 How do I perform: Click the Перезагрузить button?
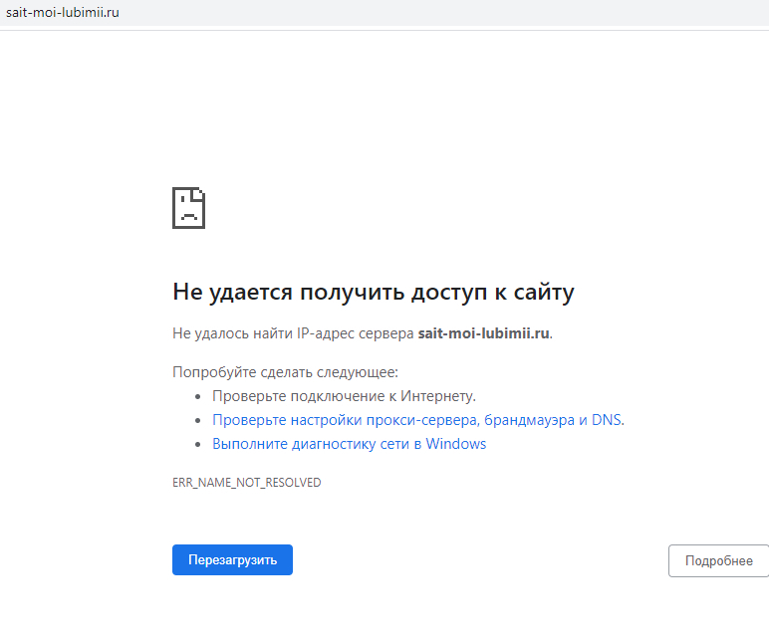pos(232,560)
